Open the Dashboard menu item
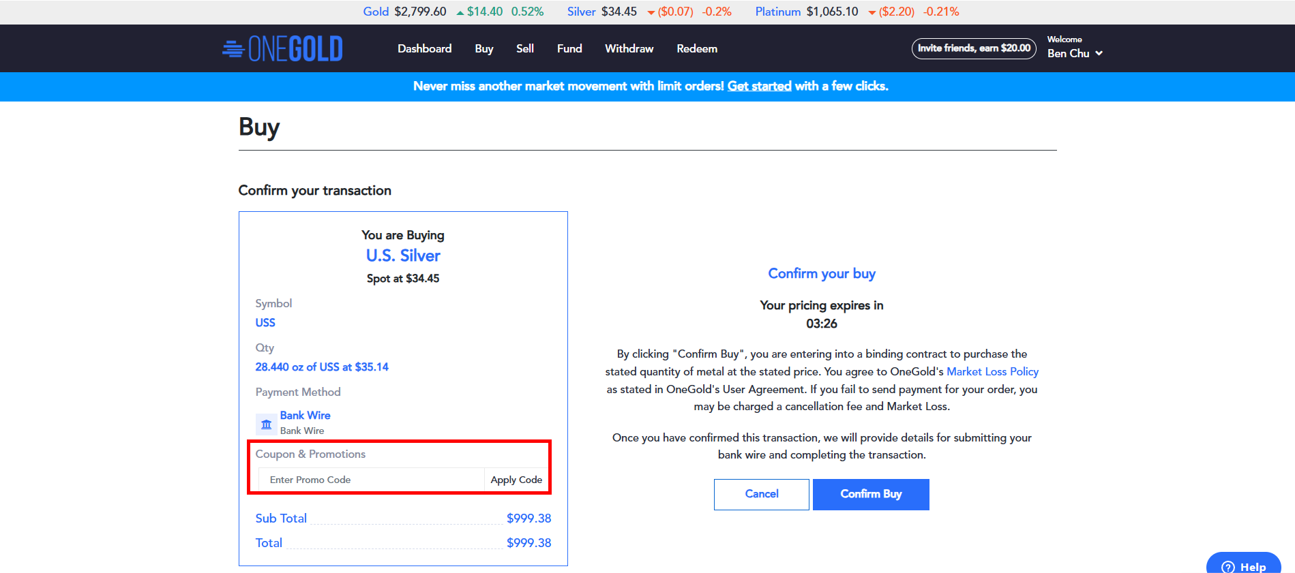This screenshot has width=1295, height=573. pos(424,48)
